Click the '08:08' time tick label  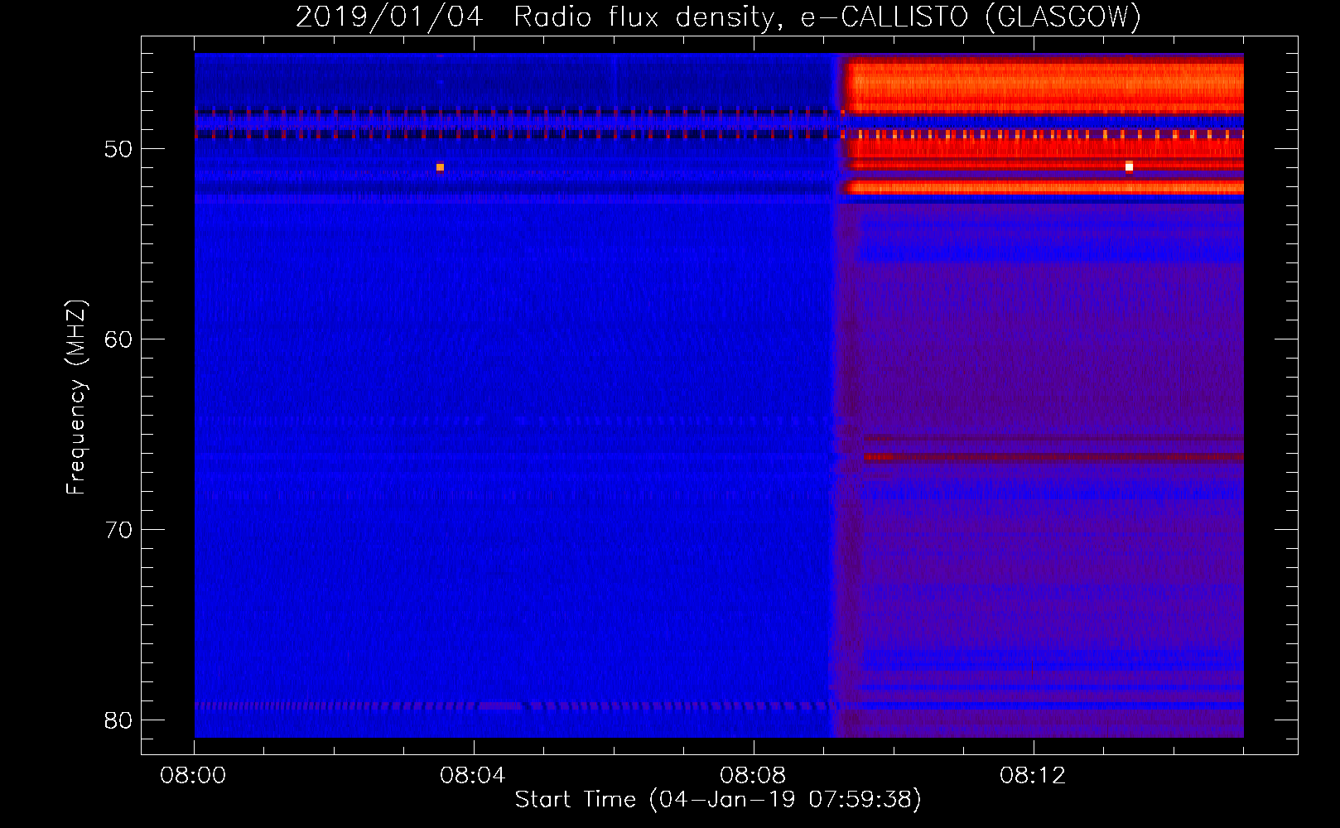753,776
